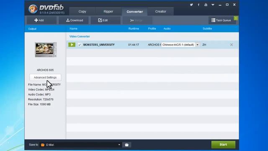Click the ARCHOS 605 device thumbnail
The image size is (268, 151).
(x=46, y=49)
